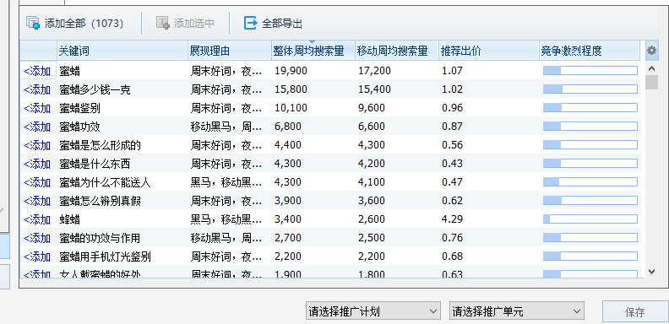Click competition bar for 蜂蜡 row
Screen dimensions: 669x324
click(590, 219)
